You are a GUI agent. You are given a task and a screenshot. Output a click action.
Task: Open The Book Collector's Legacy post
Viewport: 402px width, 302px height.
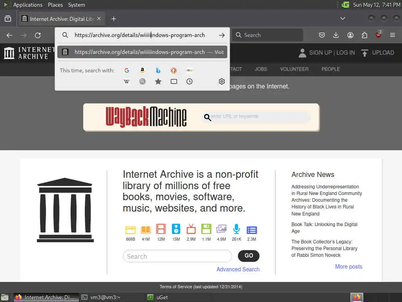[x=324, y=249]
